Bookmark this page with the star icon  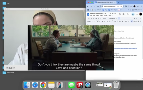[121, 6]
